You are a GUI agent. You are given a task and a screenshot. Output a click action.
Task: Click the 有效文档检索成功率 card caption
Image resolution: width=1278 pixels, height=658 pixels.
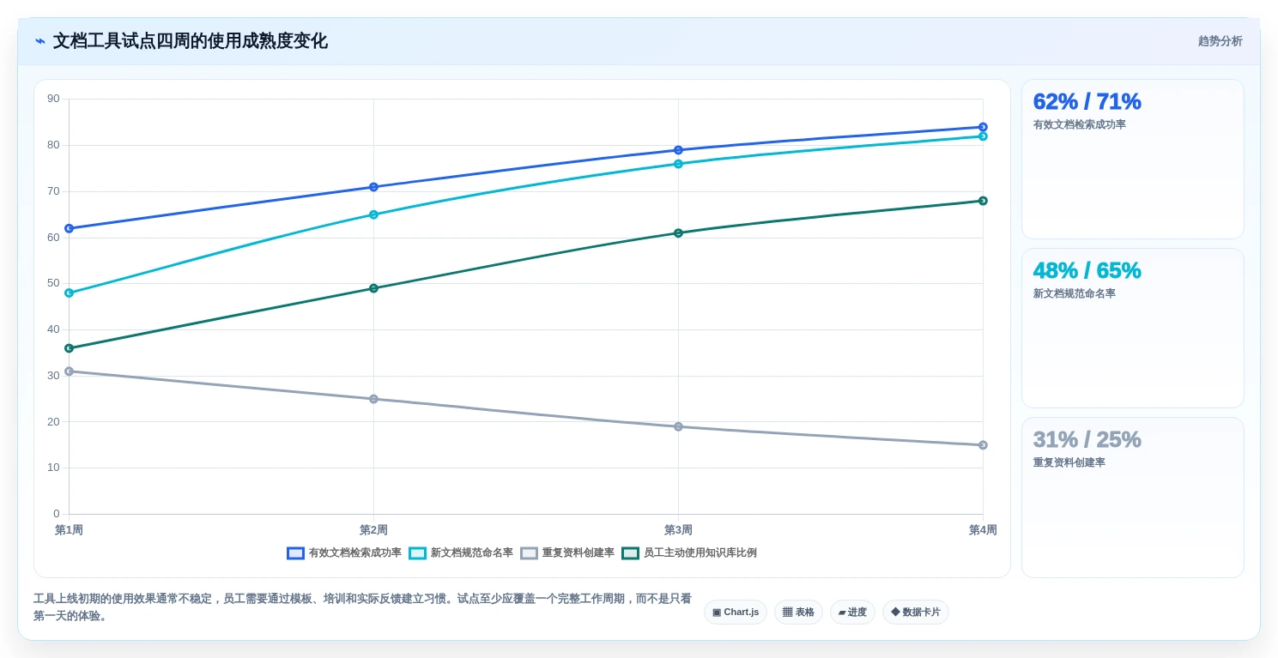tap(1079, 124)
